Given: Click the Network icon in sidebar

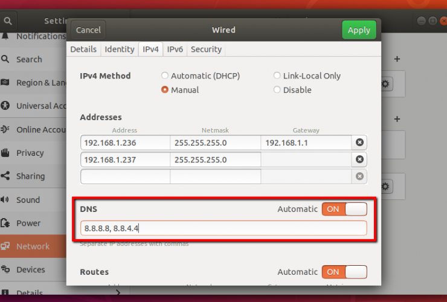Looking at the screenshot, I should tap(5, 246).
